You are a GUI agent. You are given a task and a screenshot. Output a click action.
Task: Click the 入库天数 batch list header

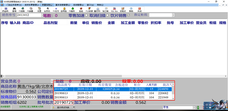[x=152, y=85]
